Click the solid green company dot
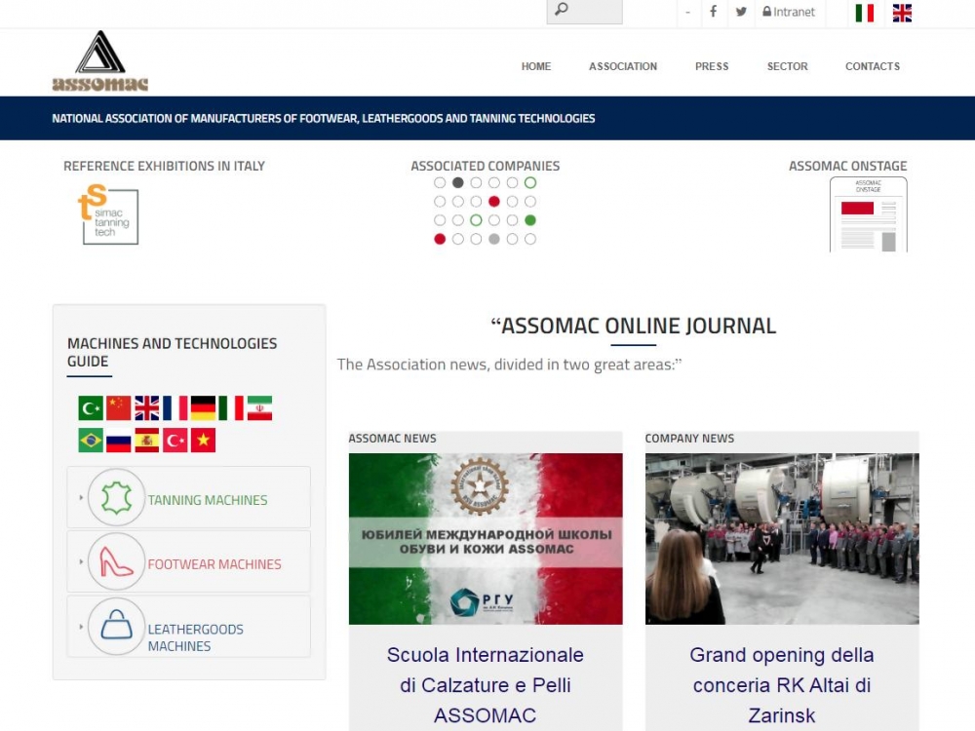This screenshot has width=975, height=731. coord(530,220)
